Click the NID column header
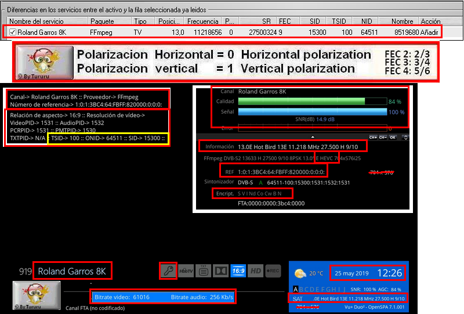This screenshot has height=314, width=464. [x=365, y=21]
